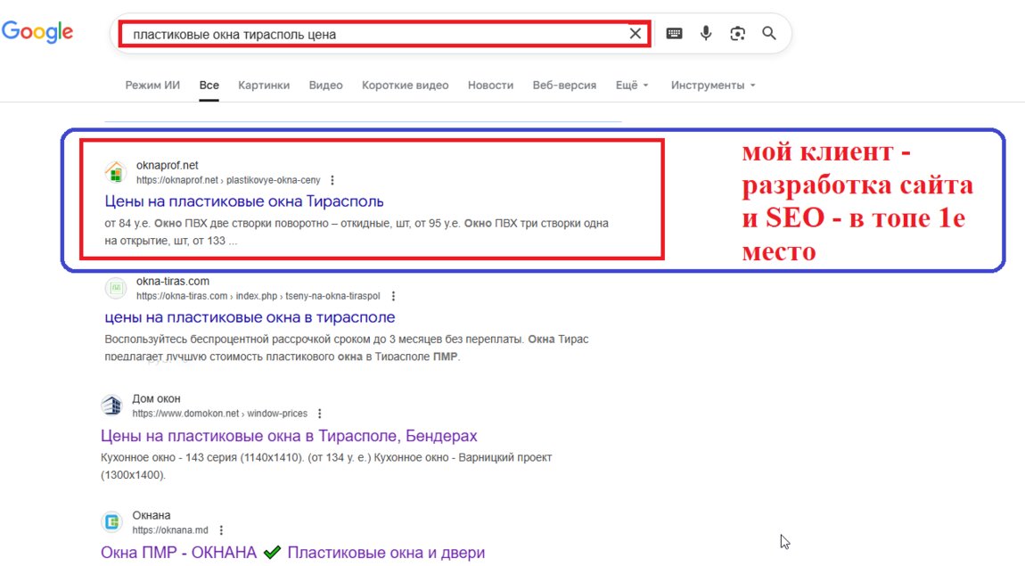Click the oknaprof.net site favicon
The height and width of the screenshot is (566, 1025).
pyautogui.click(x=116, y=171)
